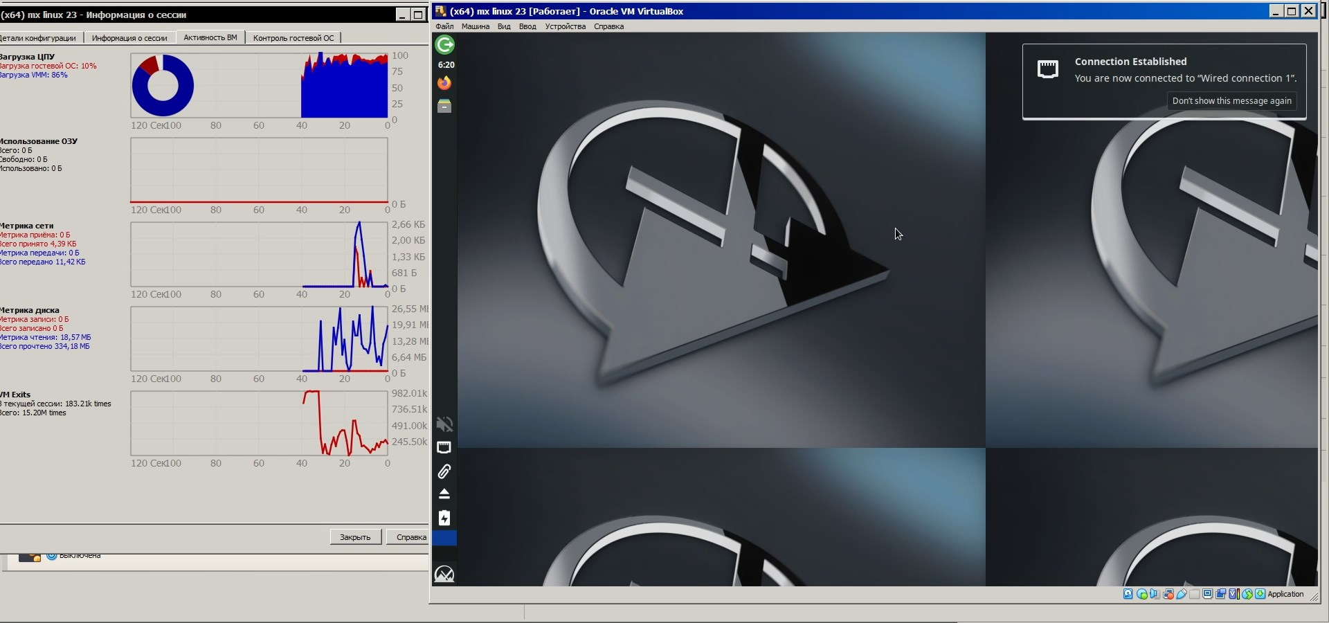Click Don't show this message again
Image resolution: width=1329 pixels, height=623 pixels.
click(x=1231, y=101)
